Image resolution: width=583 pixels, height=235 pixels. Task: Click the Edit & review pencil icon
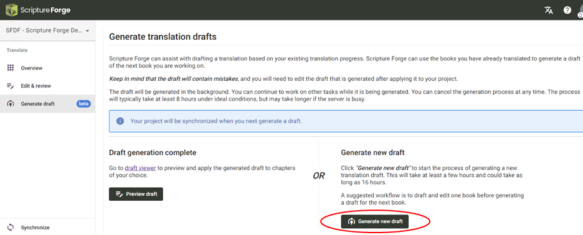(11, 86)
